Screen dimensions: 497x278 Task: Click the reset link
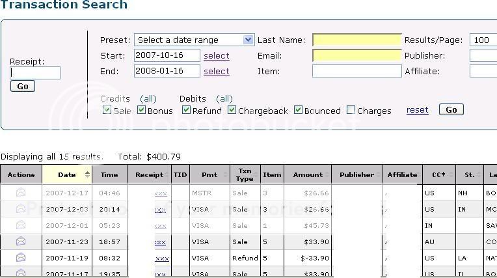pyautogui.click(x=417, y=110)
